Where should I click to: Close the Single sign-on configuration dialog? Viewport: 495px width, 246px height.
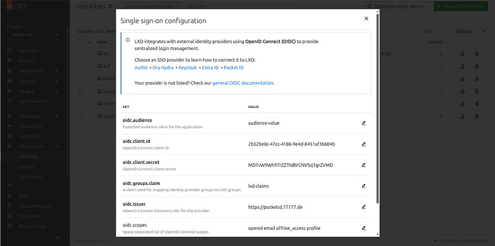366,18
